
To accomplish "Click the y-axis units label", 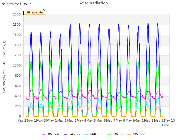I will pos(4,67).
